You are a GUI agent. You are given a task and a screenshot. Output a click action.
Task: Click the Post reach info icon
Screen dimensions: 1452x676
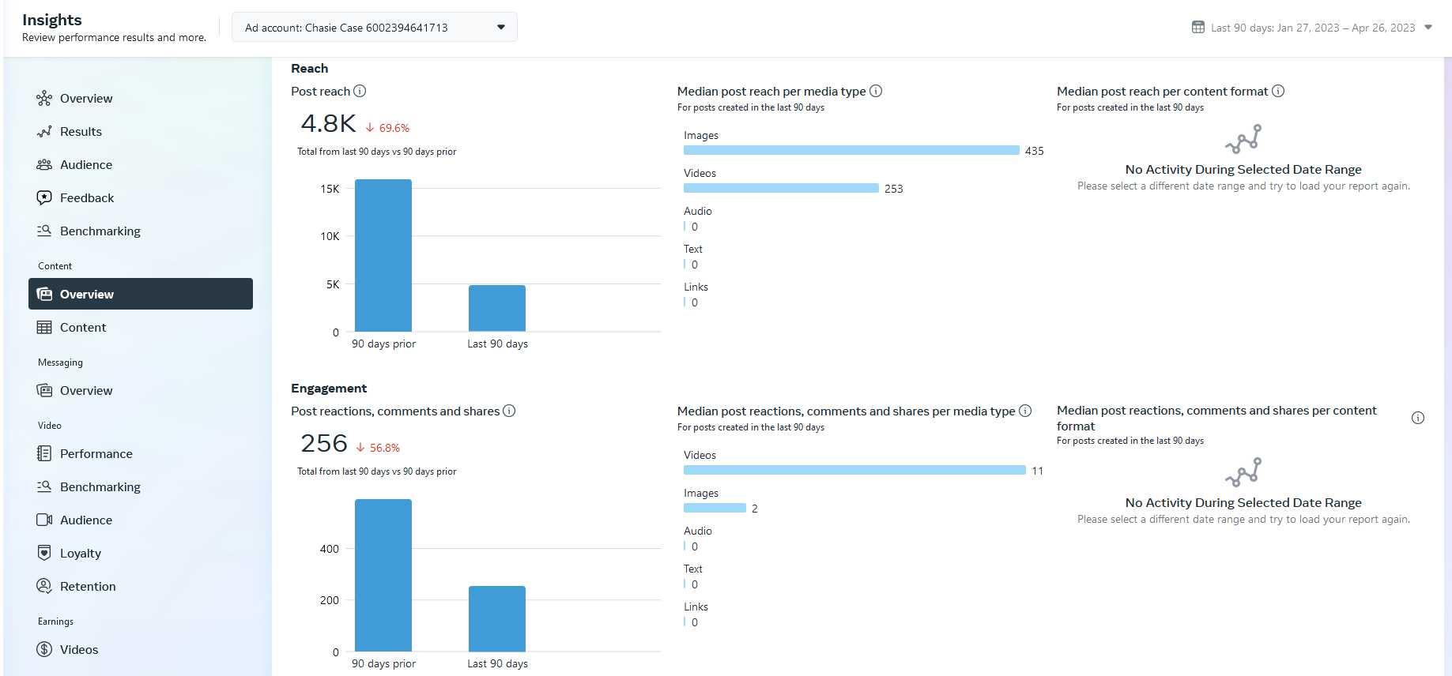360,91
